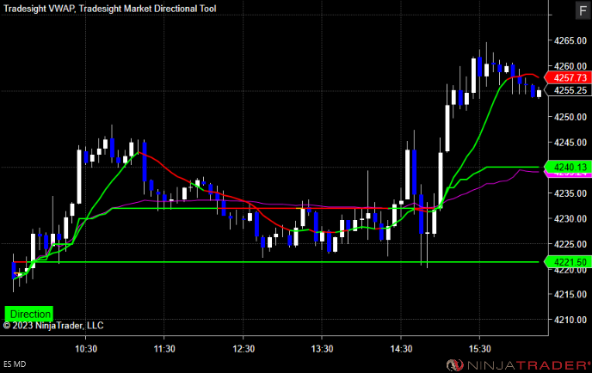Click the 12:30 time axis label
Image resolution: width=592 pixels, height=373 pixels.
click(x=244, y=348)
